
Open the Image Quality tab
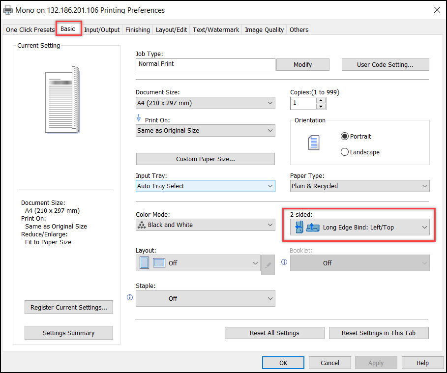pos(264,29)
